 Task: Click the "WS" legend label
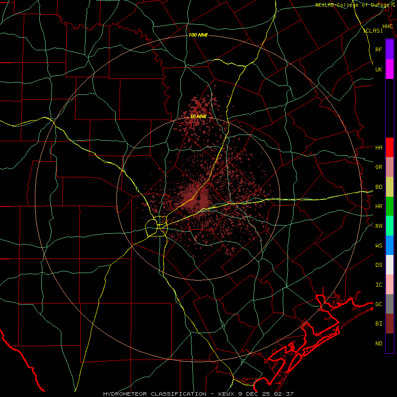coord(378,245)
